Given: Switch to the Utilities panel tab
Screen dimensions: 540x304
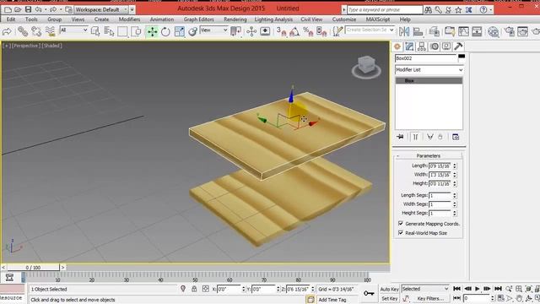Looking at the screenshot, I should (458, 46).
